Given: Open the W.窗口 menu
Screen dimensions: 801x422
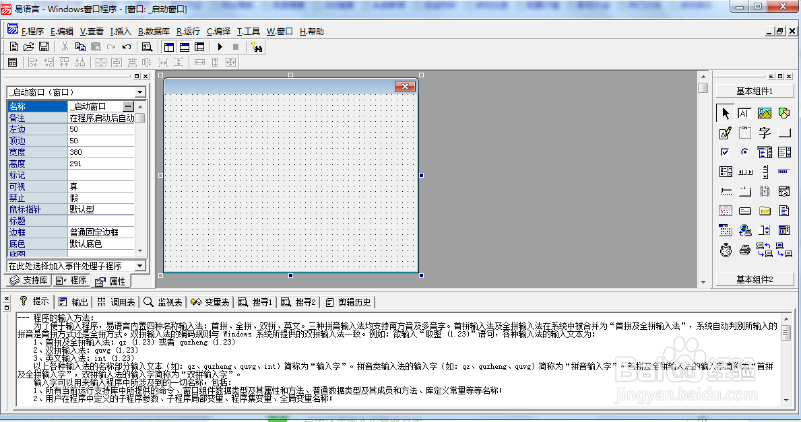Looking at the screenshot, I should pos(280,31).
